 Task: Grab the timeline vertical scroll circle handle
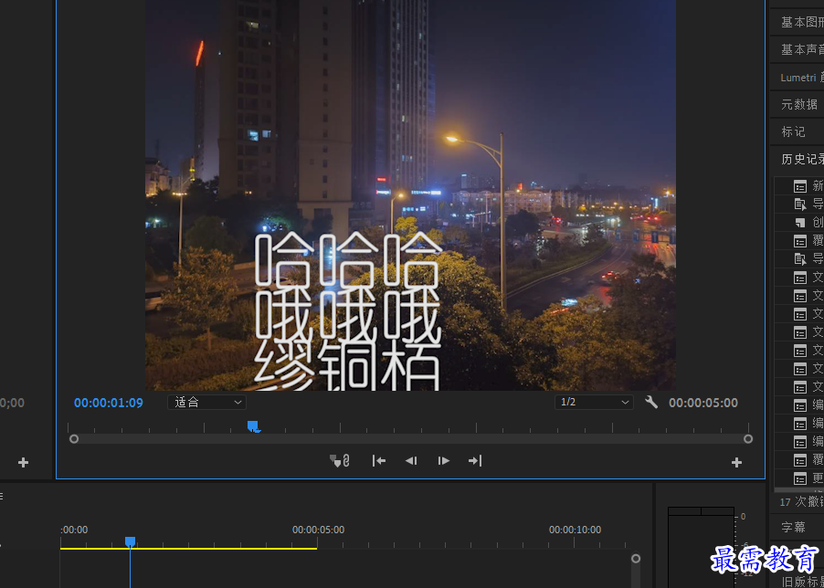point(636,559)
